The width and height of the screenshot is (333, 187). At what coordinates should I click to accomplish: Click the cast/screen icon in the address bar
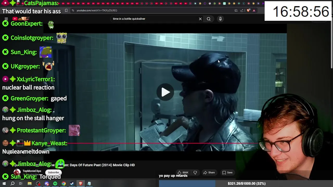click(236, 10)
